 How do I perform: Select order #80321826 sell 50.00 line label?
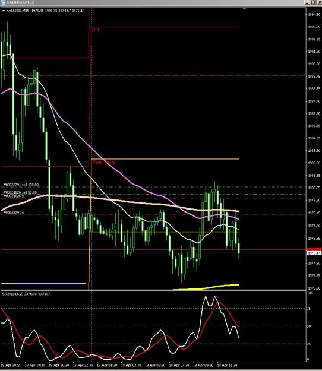coord(20,192)
